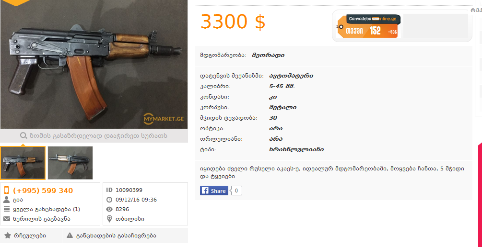Report this listing button
The height and width of the screenshot is (247, 482).
(x=126, y=236)
